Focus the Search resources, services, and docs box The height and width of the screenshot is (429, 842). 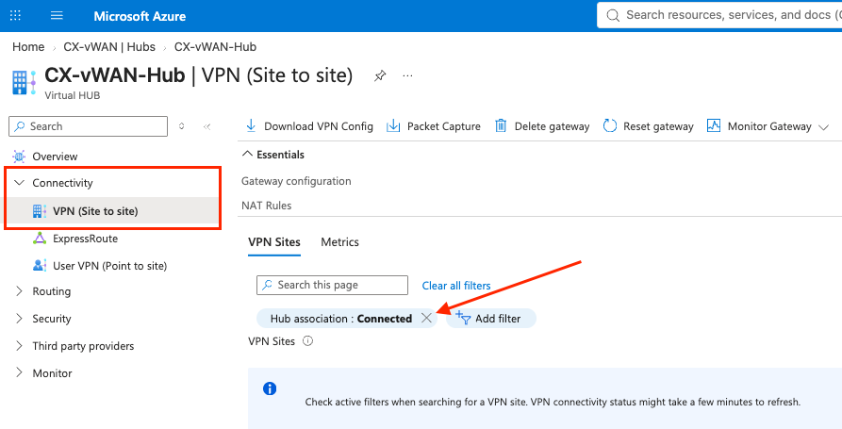(x=719, y=15)
